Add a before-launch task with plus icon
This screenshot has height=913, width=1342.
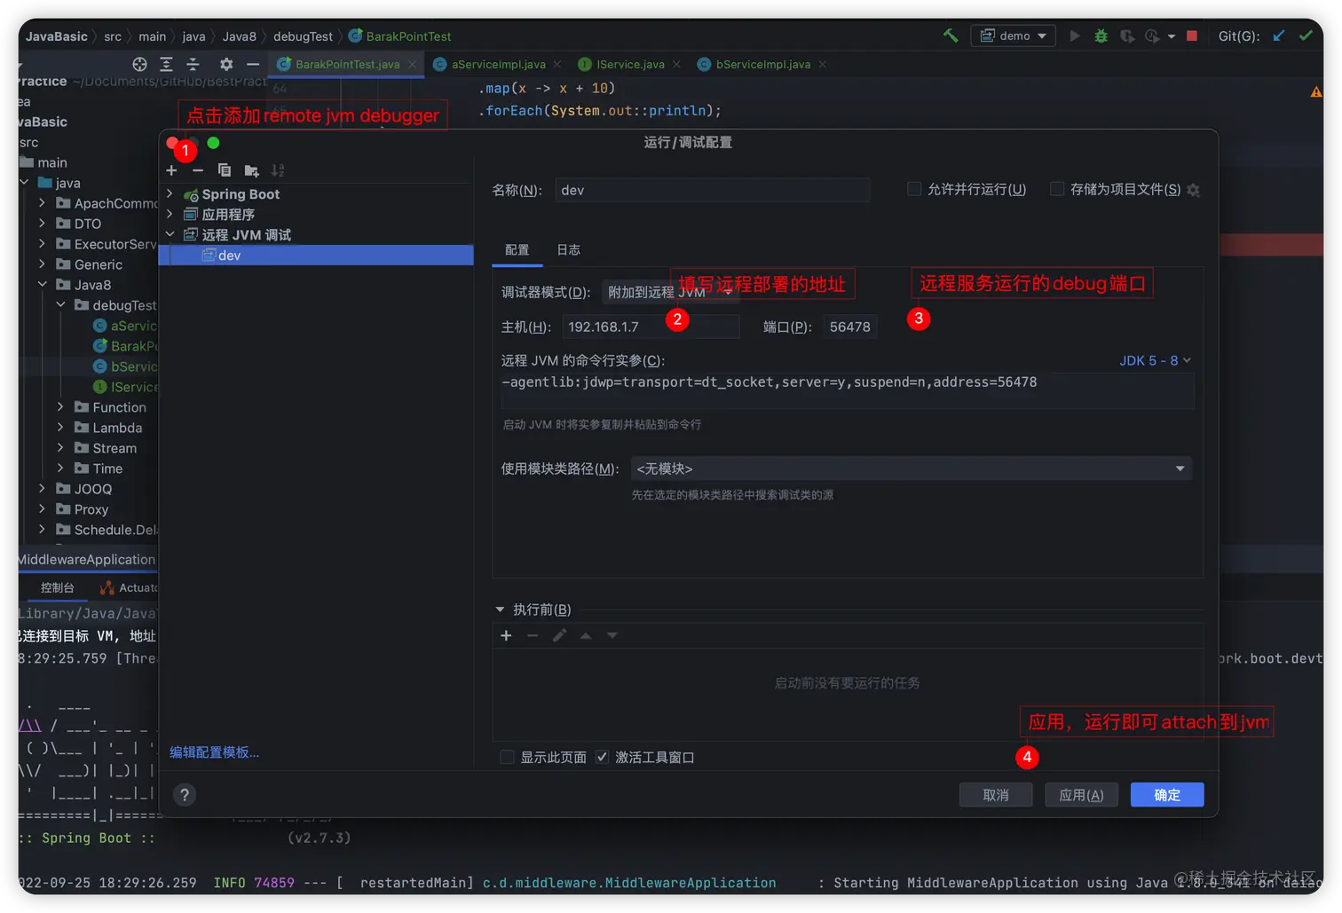[506, 635]
